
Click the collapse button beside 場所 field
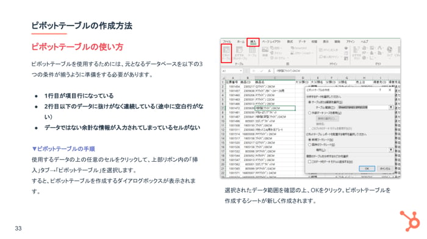coord(391,150)
